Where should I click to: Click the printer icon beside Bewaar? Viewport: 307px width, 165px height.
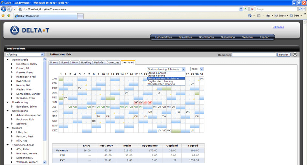click(295, 55)
